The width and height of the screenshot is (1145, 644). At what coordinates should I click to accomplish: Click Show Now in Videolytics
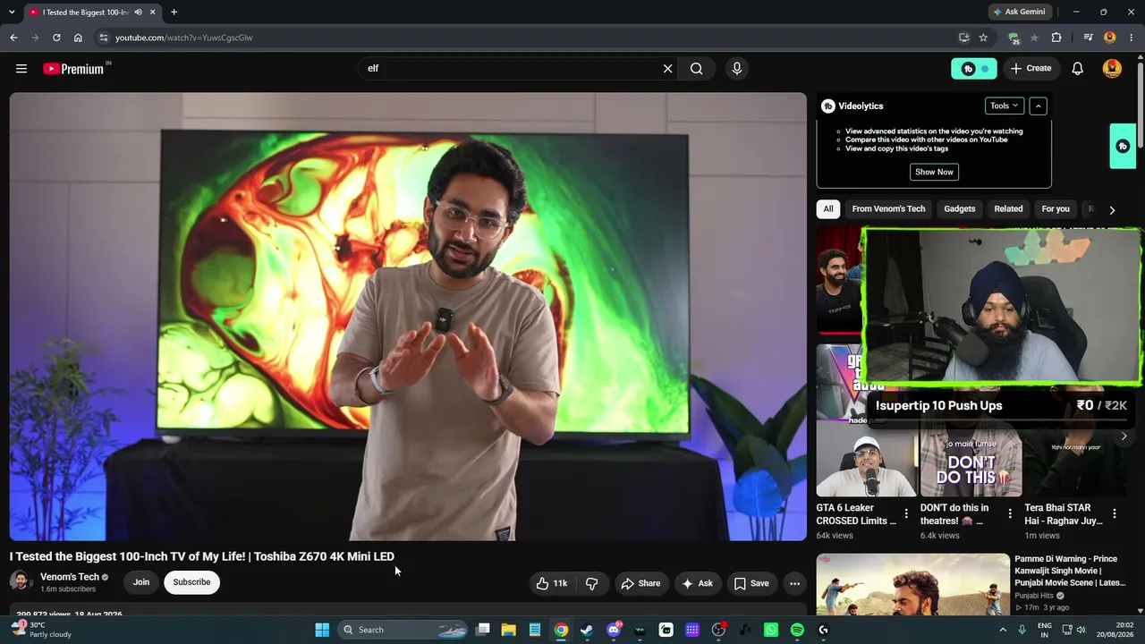click(934, 172)
